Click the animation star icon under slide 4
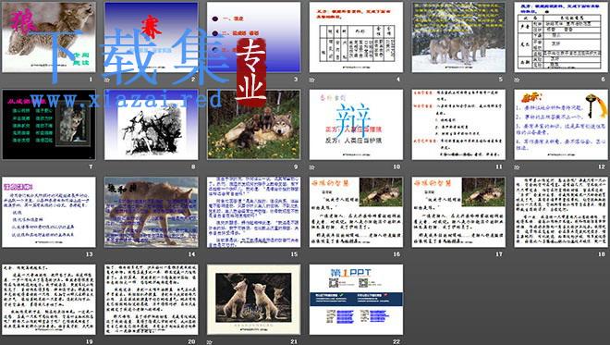This screenshot has height=345, width=610. (x=312, y=80)
